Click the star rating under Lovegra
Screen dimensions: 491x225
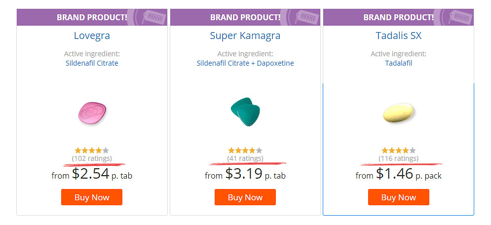(x=92, y=150)
